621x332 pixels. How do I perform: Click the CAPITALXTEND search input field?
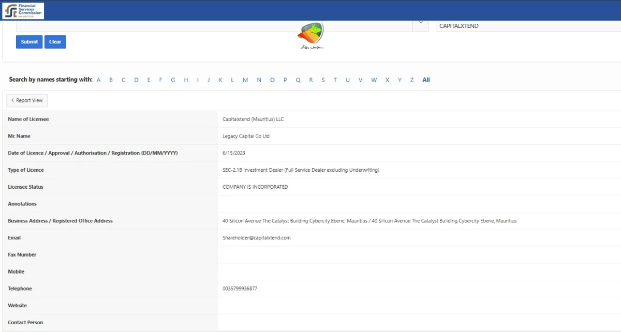[528, 26]
